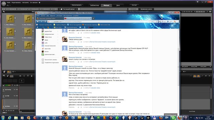The width and height of the screenshot is (214, 120).
Task: Click the mail envelope icon in Firefox toolbar
Action: pos(80,27)
